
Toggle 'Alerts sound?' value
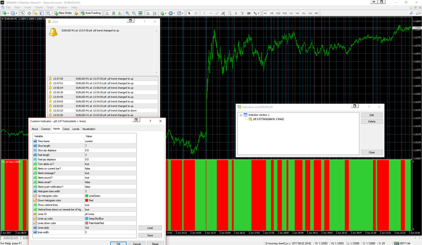tap(88, 178)
